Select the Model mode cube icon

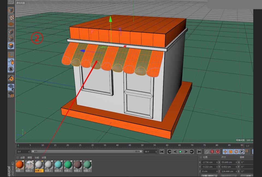point(11,11)
